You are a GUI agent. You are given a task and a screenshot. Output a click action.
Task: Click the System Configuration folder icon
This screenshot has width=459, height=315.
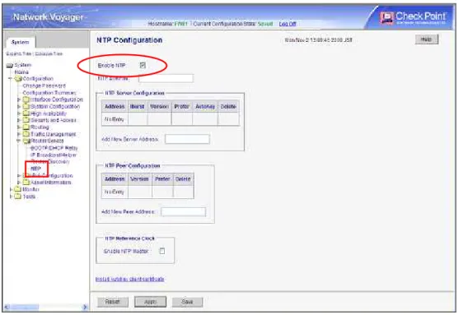[26, 107]
